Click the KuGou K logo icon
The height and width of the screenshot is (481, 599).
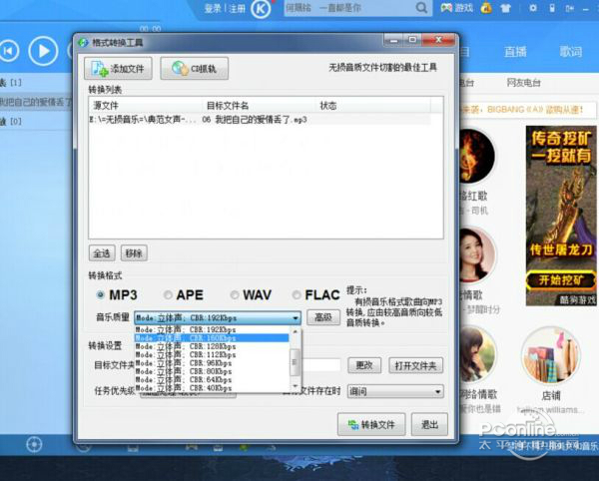point(261,8)
